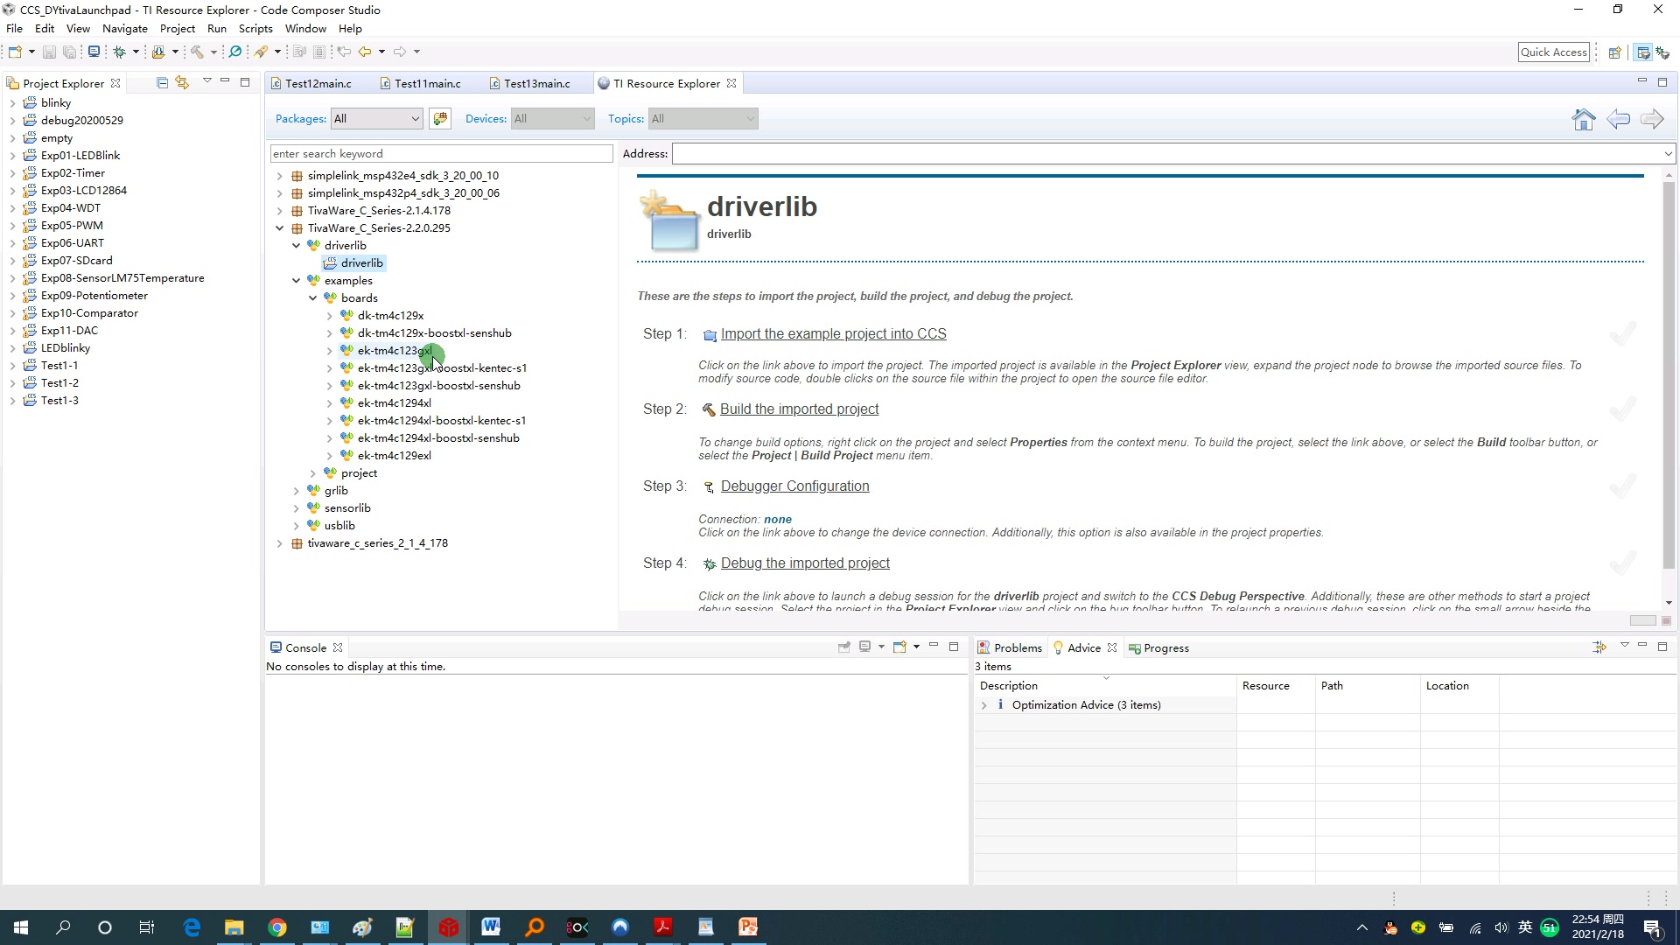
Task: Open Microsoft Word from taskbar
Action: click(x=491, y=927)
